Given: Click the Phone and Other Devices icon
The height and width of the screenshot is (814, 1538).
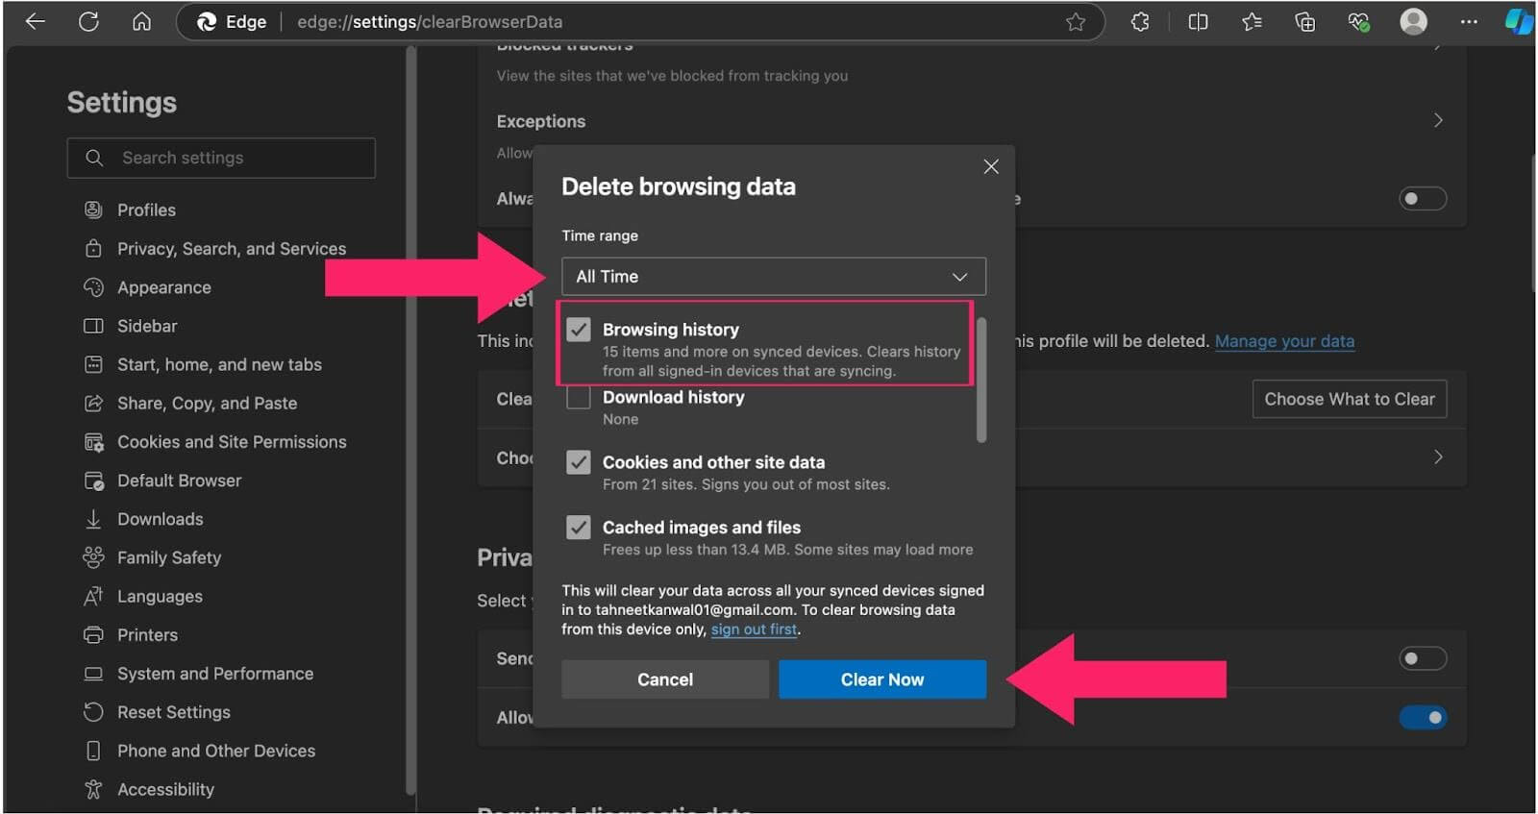Looking at the screenshot, I should click(93, 751).
